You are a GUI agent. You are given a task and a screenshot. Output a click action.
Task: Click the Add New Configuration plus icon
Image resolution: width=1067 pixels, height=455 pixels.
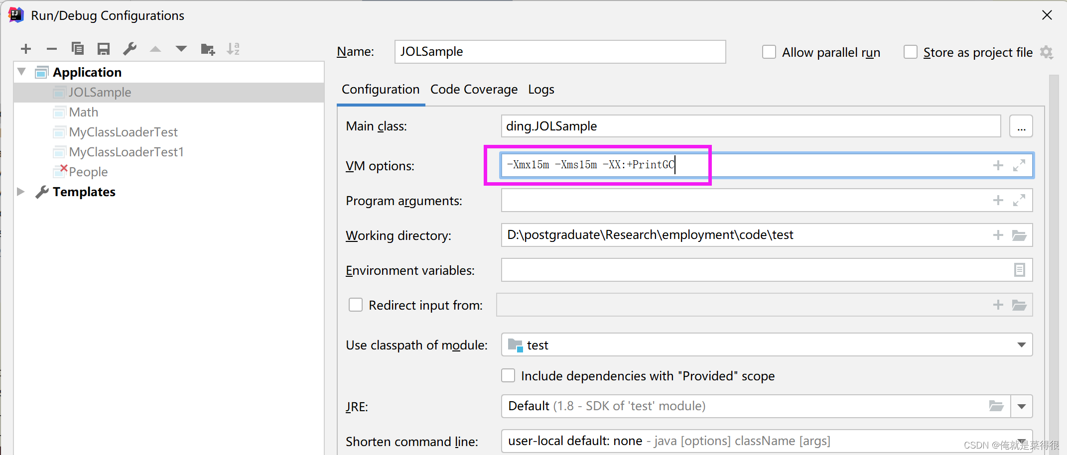pos(26,49)
